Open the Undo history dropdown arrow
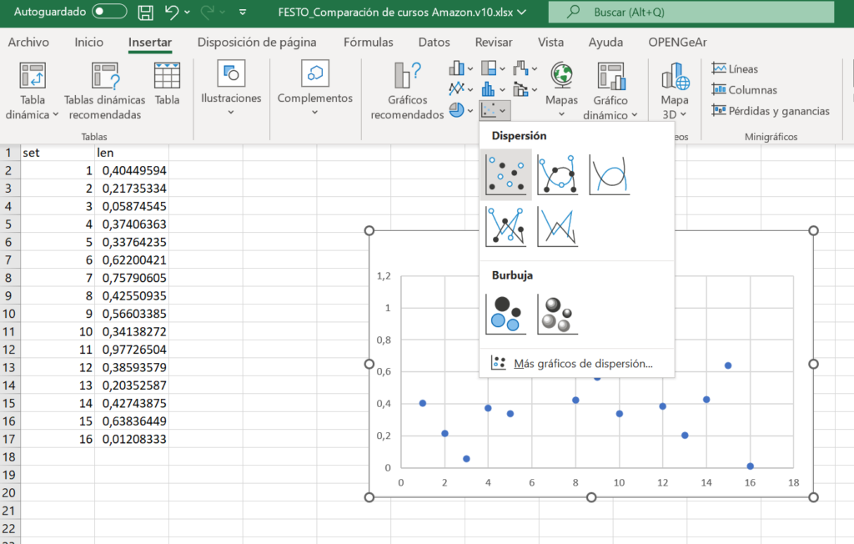854x544 pixels. point(188,12)
